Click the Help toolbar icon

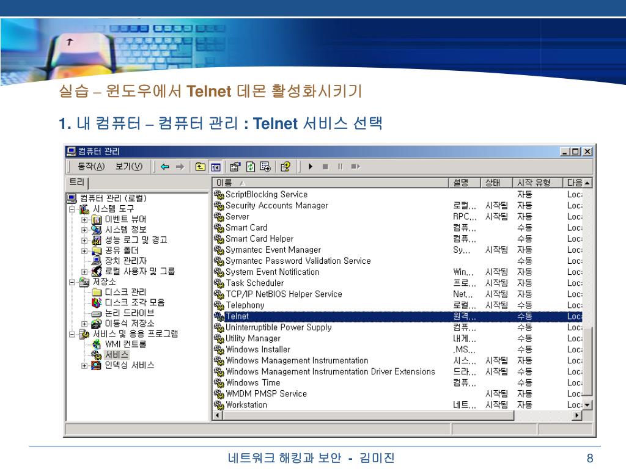(285, 167)
